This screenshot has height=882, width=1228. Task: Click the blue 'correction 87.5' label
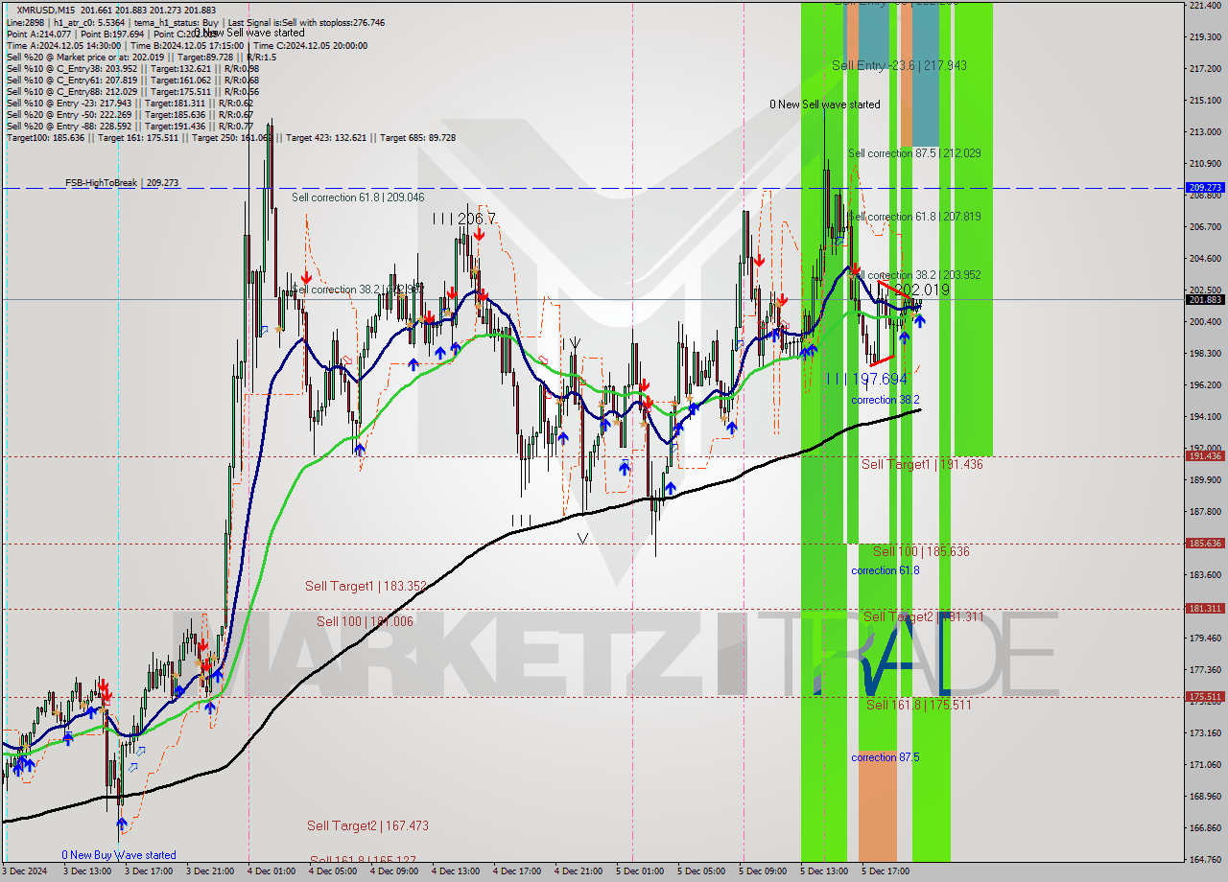click(886, 756)
